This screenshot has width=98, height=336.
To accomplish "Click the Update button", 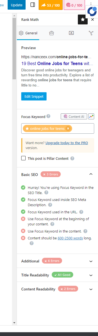I will click(x=17, y=5).
